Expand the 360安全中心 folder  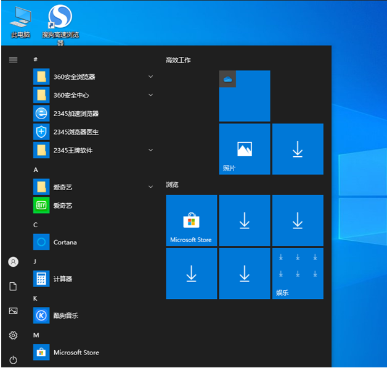coord(151,95)
